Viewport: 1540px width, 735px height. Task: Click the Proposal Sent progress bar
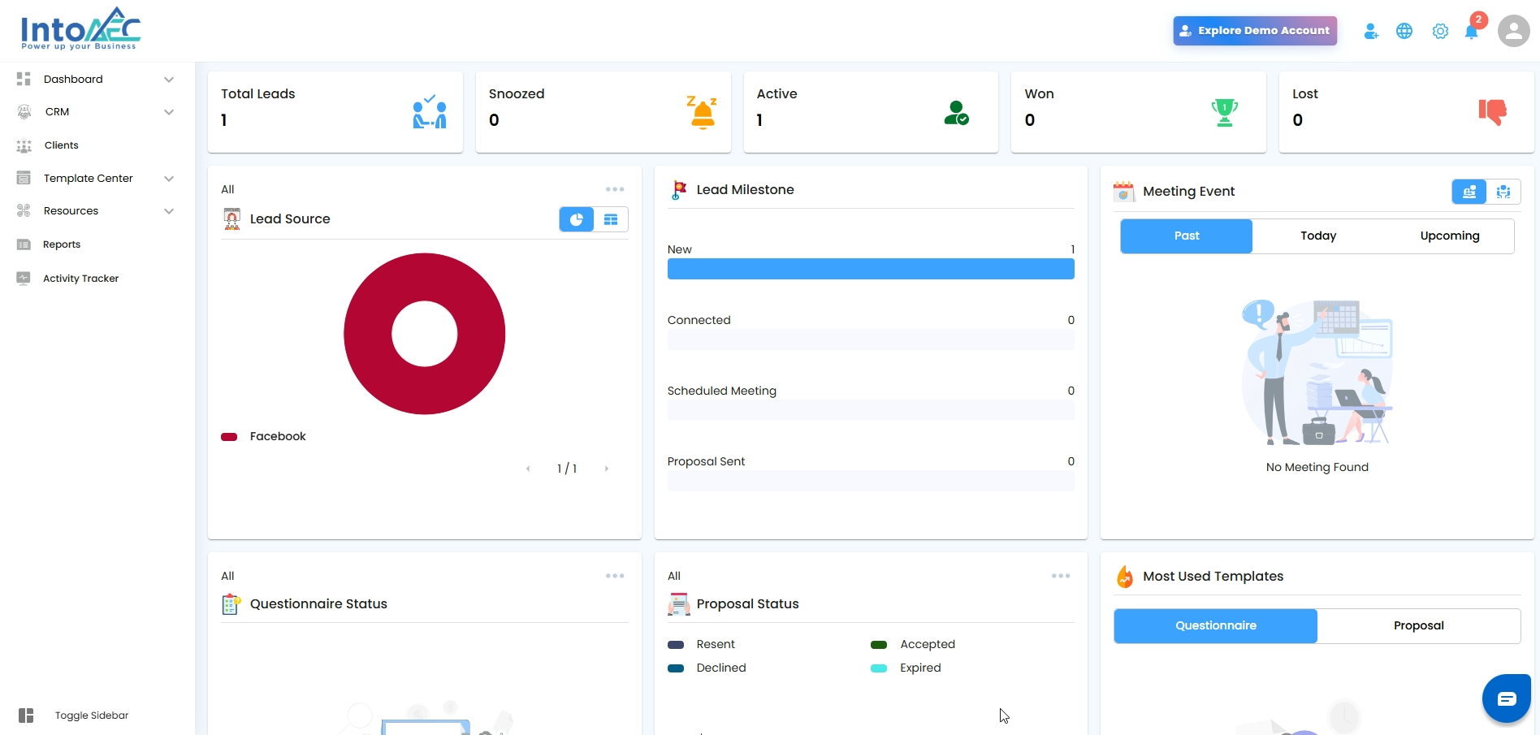tap(871, 481)
